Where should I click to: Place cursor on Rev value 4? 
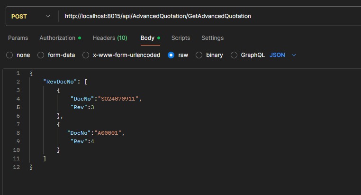tap(92, 141)
